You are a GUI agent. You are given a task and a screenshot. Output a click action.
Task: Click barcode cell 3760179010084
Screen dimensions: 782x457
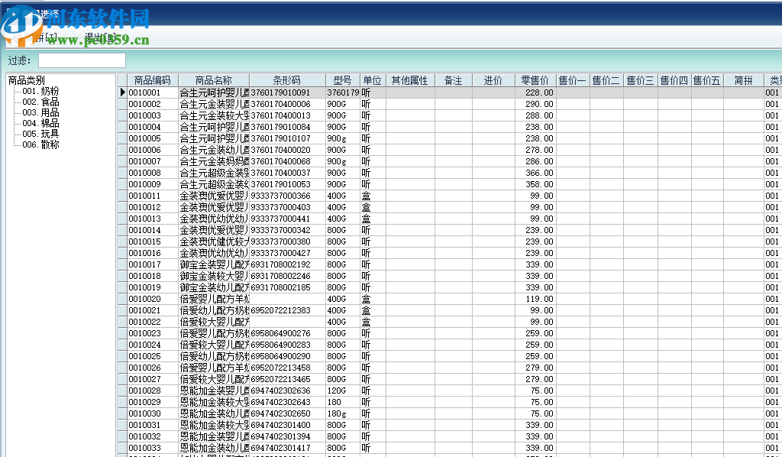(287, 127)
